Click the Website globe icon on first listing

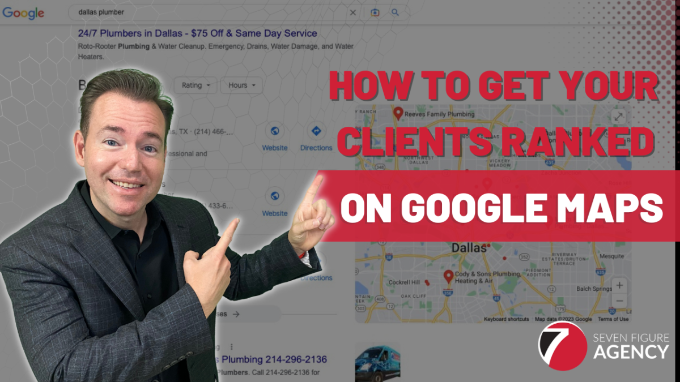[274, 131]
